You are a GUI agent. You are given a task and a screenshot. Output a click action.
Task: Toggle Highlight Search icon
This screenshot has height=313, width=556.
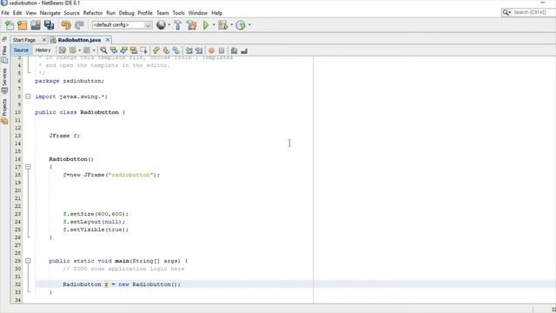(x=133, y=50)
